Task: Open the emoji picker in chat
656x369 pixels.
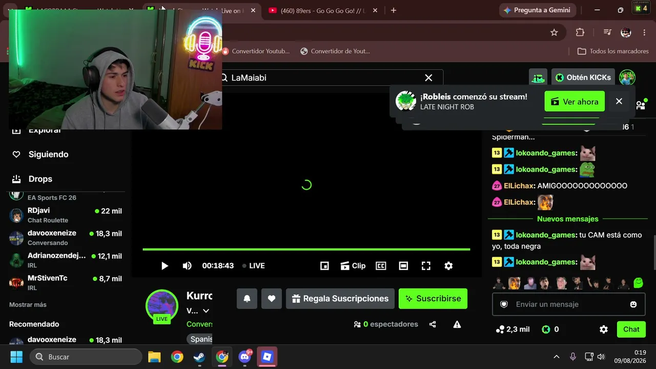Action: point(633,304)
